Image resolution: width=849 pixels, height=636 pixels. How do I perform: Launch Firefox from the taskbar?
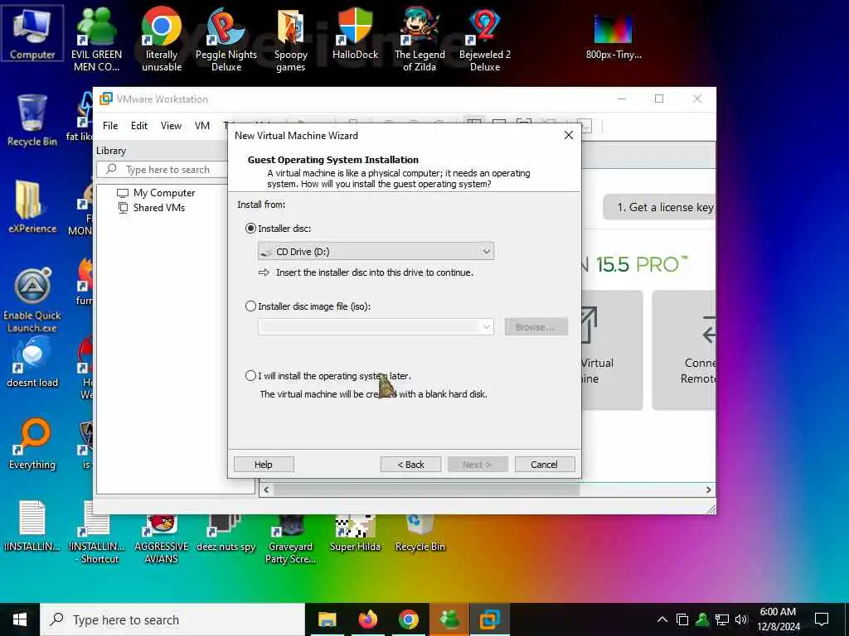[x=367, y=619]
